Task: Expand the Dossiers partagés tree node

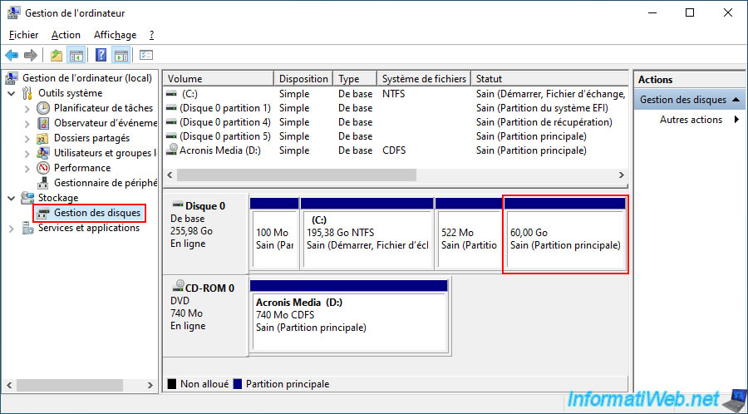Action: click(27, 139)
